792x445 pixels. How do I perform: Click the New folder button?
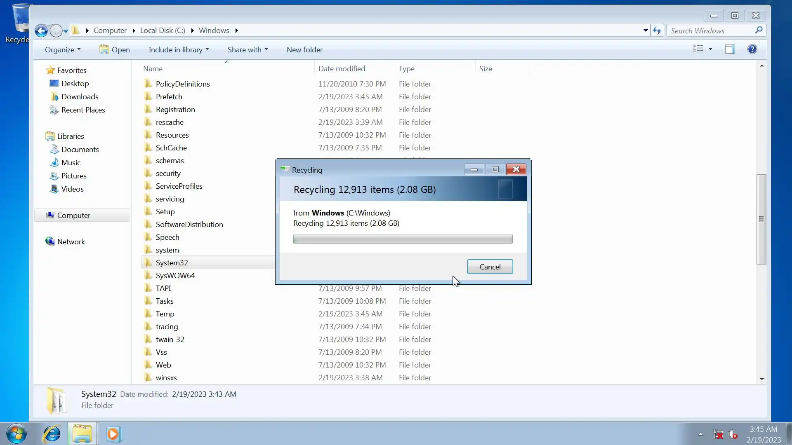click(x=304, y=50)
